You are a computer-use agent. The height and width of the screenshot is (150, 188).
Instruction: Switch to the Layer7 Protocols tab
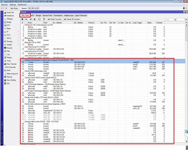[x=81, y=15]
